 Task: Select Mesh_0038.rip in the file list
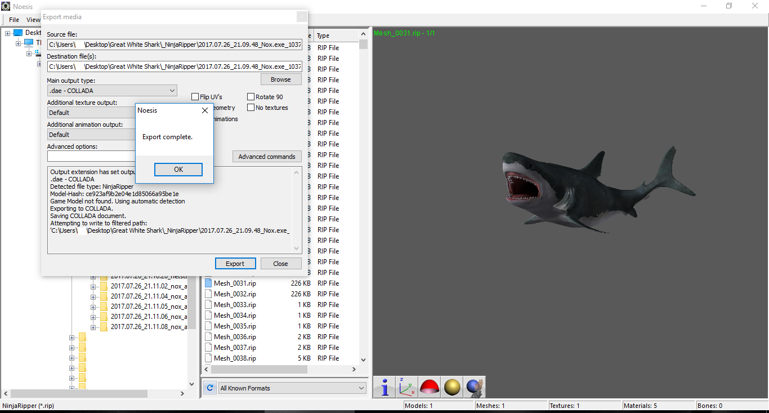(x=235, y=358)
